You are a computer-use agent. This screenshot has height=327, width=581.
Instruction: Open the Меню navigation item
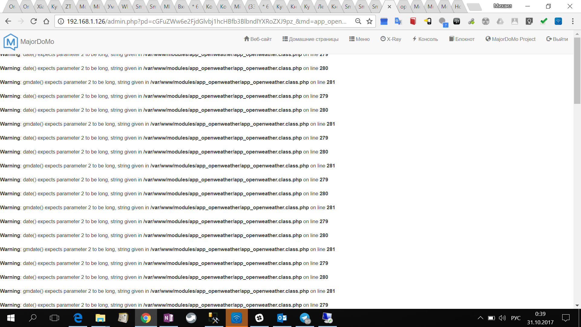359,39
